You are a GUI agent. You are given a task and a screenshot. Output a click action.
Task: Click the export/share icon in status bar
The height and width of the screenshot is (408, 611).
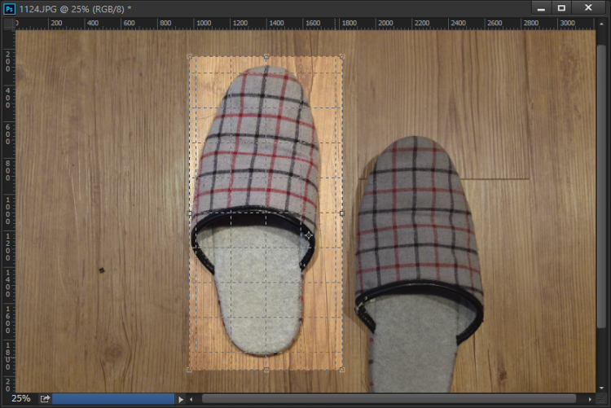(x=45, y=399)
